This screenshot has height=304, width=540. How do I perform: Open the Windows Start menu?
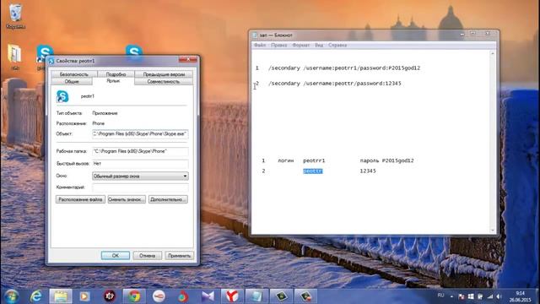(12, 296)
